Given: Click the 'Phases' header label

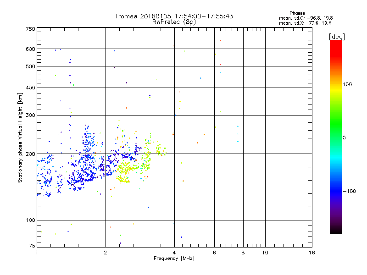Looking at the screenshot, I should (x=297, y=13).
